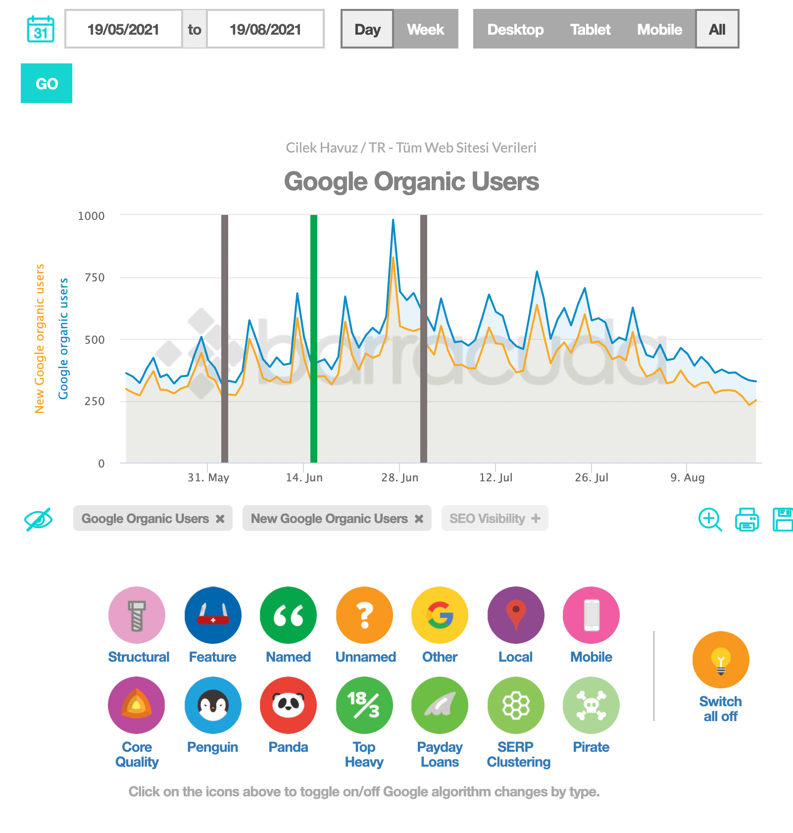Remove the New Google Organic Users tag
The width and height of the screenshot is (793, 833).
click(419, 519)
